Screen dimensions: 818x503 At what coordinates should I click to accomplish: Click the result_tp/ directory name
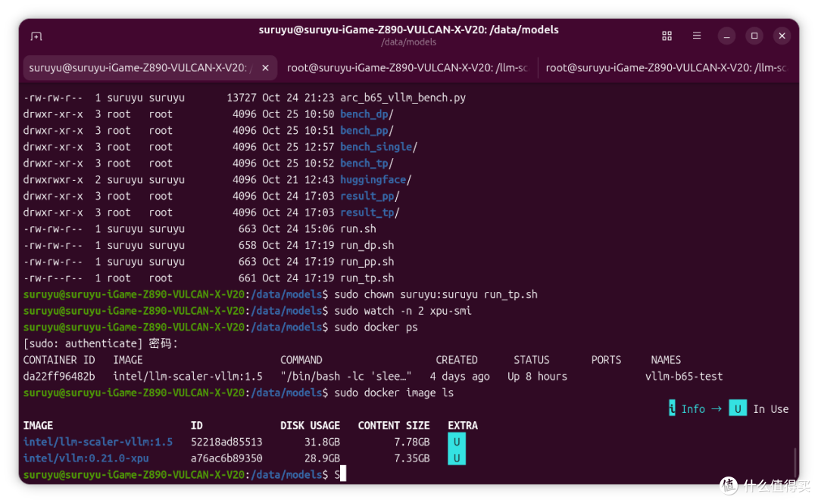(370, 213)
